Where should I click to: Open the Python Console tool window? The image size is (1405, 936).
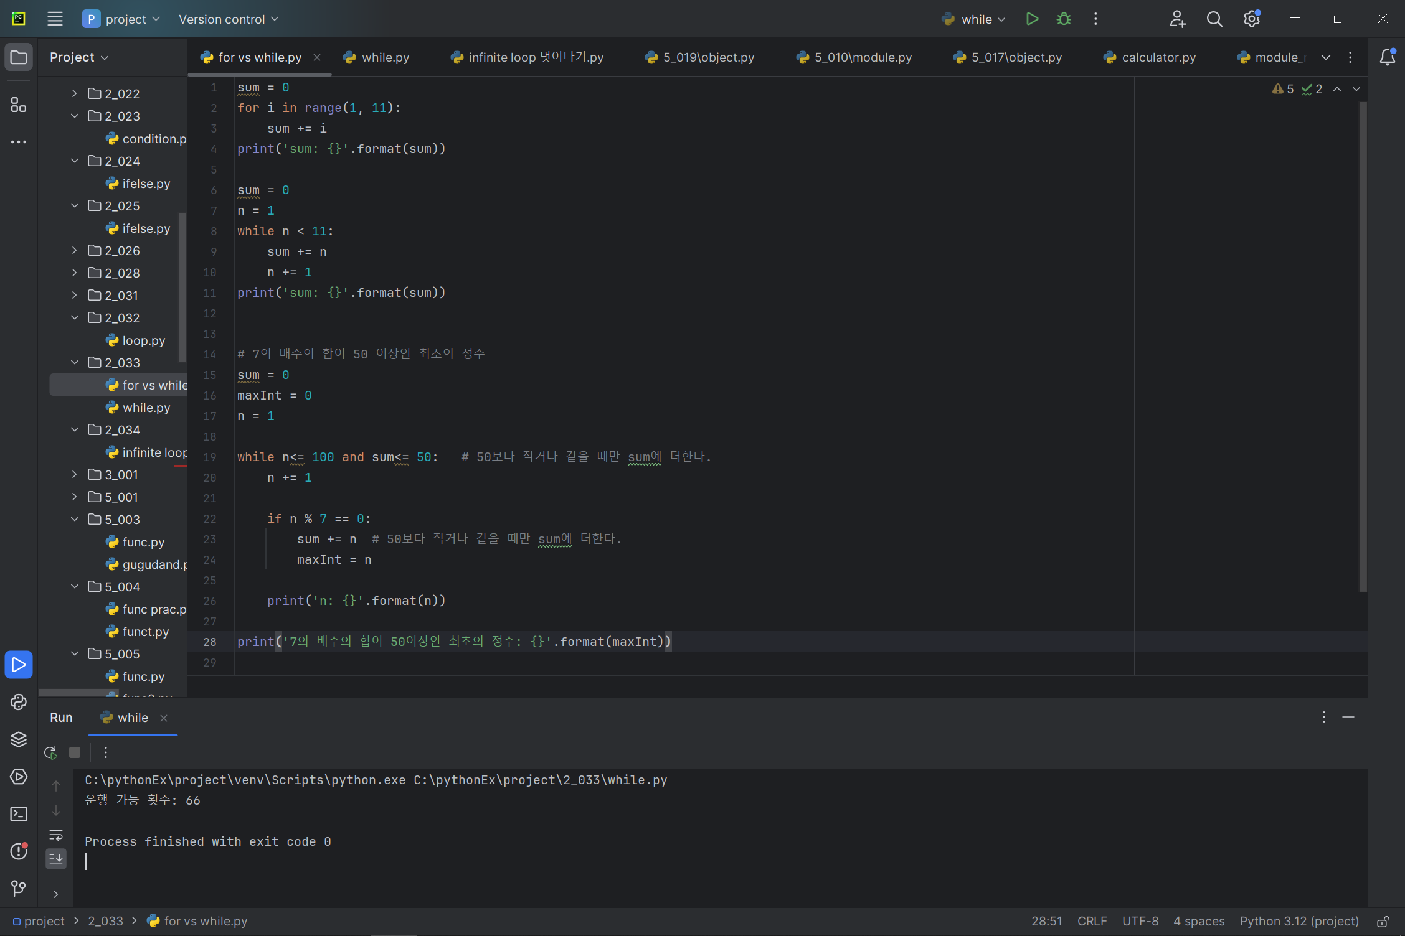click(19, 702)
